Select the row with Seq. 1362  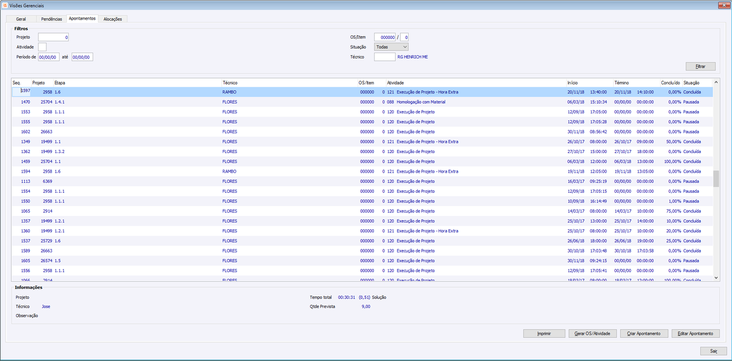[362, 151]
